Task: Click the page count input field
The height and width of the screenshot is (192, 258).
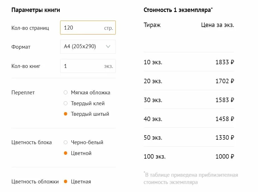Action: tap(88, 28)
